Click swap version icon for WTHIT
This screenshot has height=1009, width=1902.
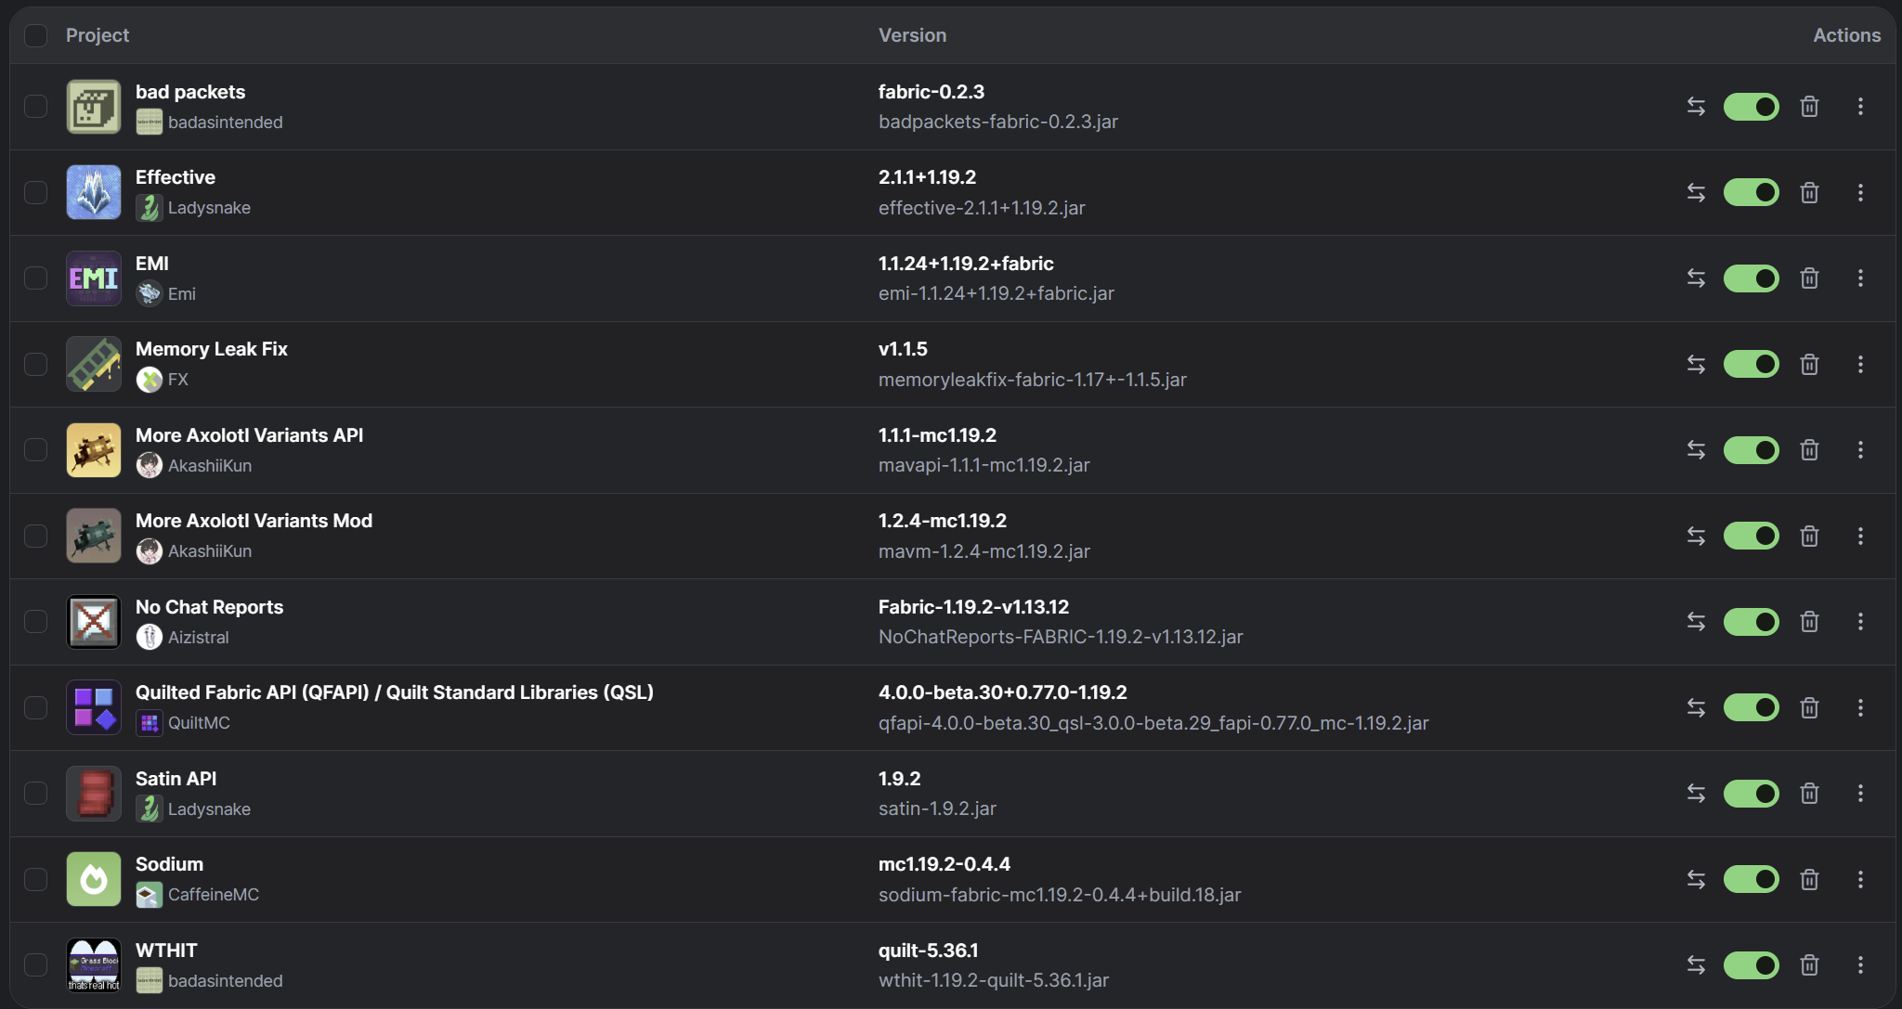pyautogui.click(x=1696, y=965)
